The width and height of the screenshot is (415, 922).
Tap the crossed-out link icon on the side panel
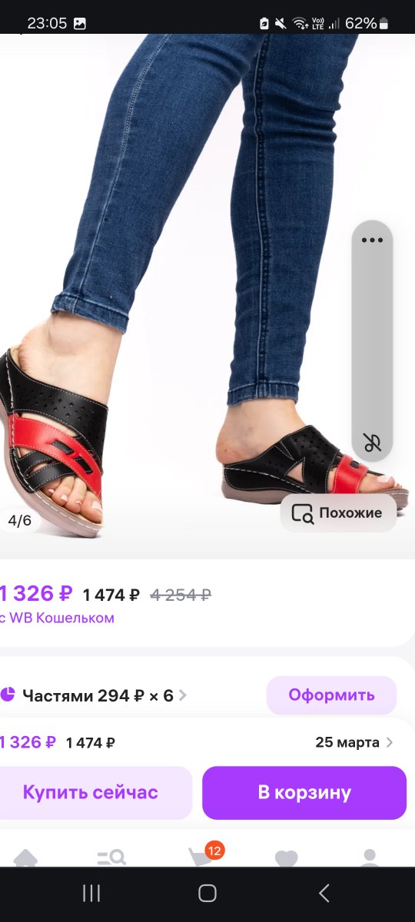click(372, 443)
